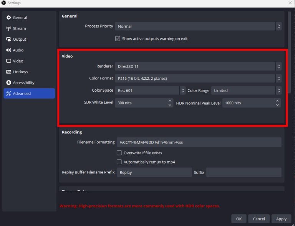
Task: Enable Automatically remux to mp4
Action: pyautogui.click(x=119, y=162)
